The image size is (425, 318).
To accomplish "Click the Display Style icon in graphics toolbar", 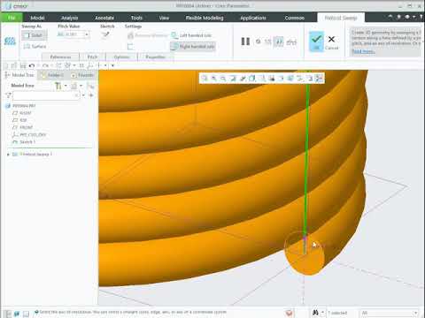I will click(x=251, y=78).
